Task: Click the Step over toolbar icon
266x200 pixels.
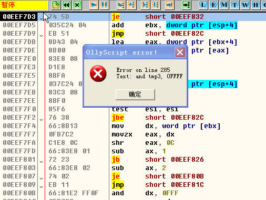Action: [x=132, y=5]
